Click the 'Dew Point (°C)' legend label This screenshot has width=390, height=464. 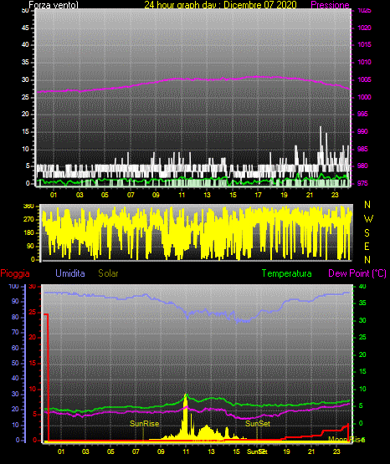(357, 273)
